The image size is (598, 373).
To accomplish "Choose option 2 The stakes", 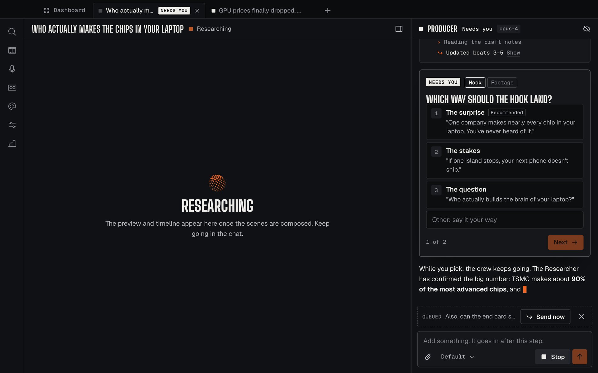I will point(505,160).
